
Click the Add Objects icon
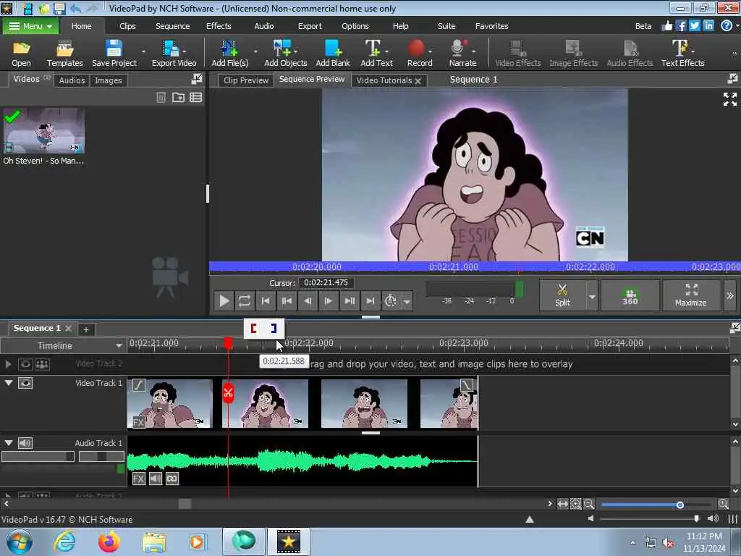pyautogui.click(x=285, y=53)
